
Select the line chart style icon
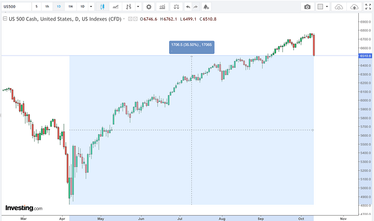tap(115, 6)
